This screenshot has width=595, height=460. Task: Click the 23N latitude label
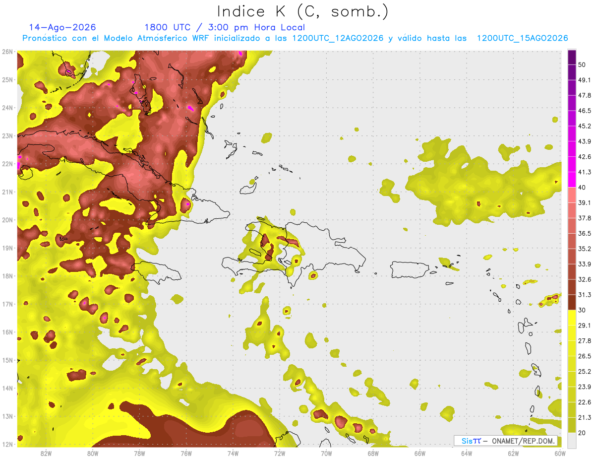pyautogui.click(x=7, y=135)
